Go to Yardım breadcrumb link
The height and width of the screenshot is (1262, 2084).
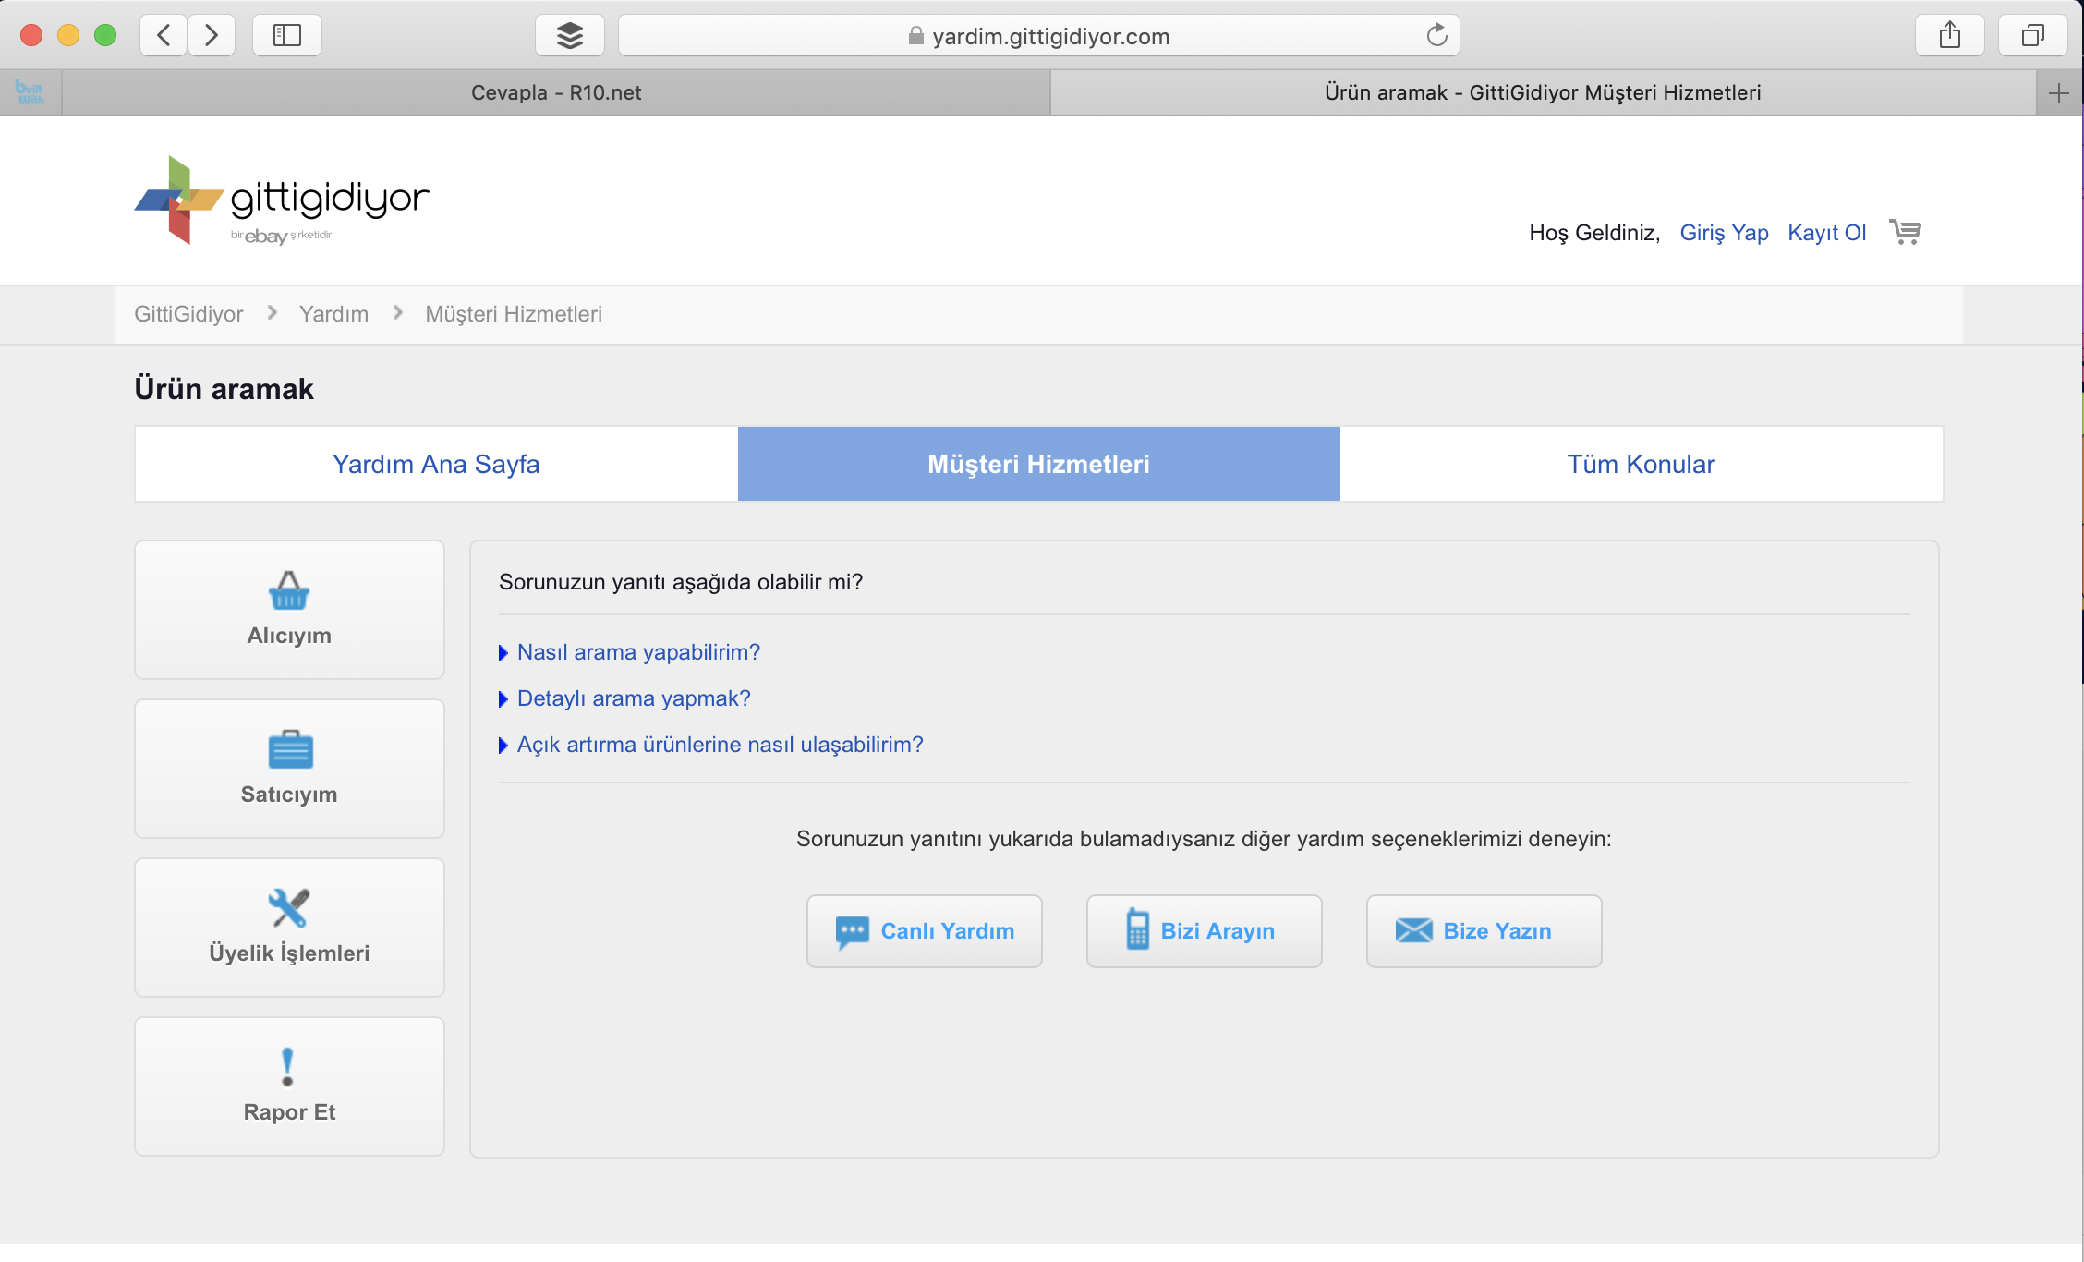(333, 314)
